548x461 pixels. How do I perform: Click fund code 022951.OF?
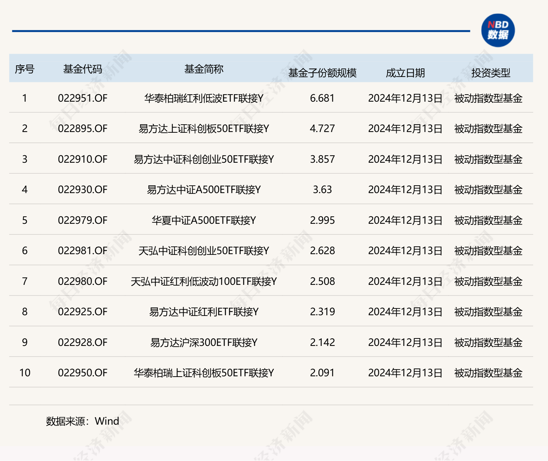tap(83, 98)
